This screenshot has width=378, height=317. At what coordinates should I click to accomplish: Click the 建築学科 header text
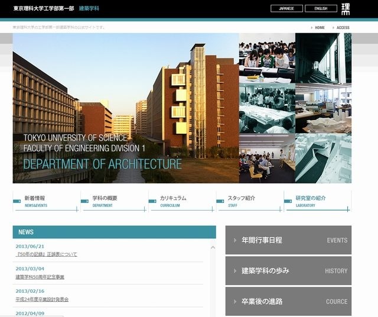coord(89,8)
